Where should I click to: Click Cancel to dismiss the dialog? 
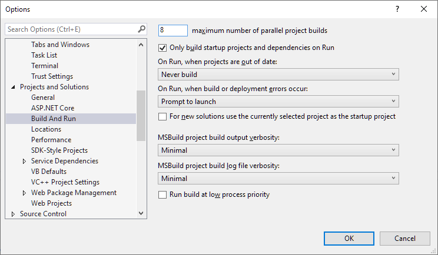[x=405, y=238]
